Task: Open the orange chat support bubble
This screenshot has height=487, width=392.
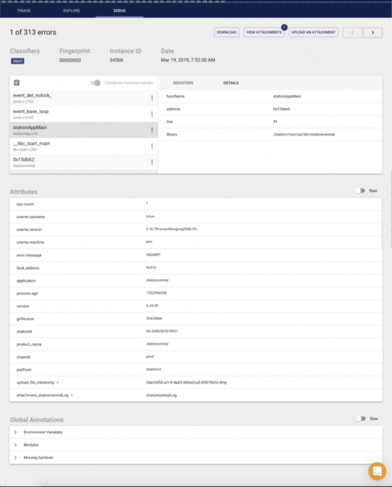Action: pos(377,471)
